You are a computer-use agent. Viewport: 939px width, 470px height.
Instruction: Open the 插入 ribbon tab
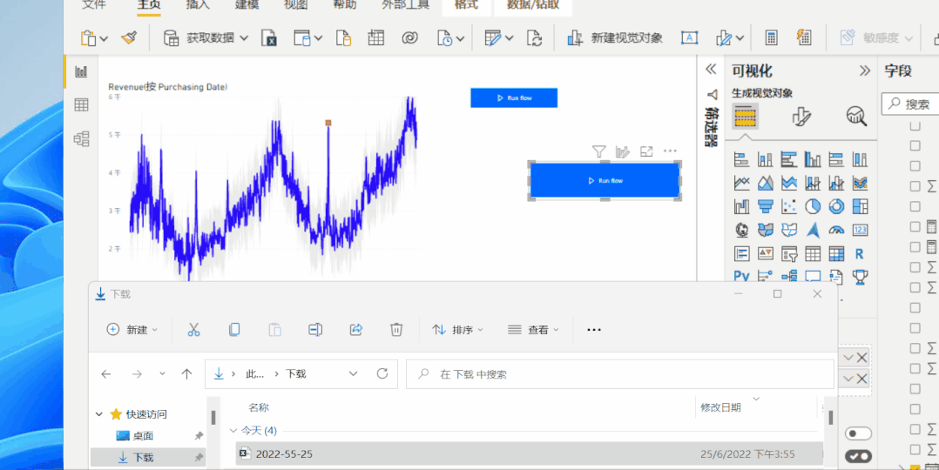pos(198,5)
